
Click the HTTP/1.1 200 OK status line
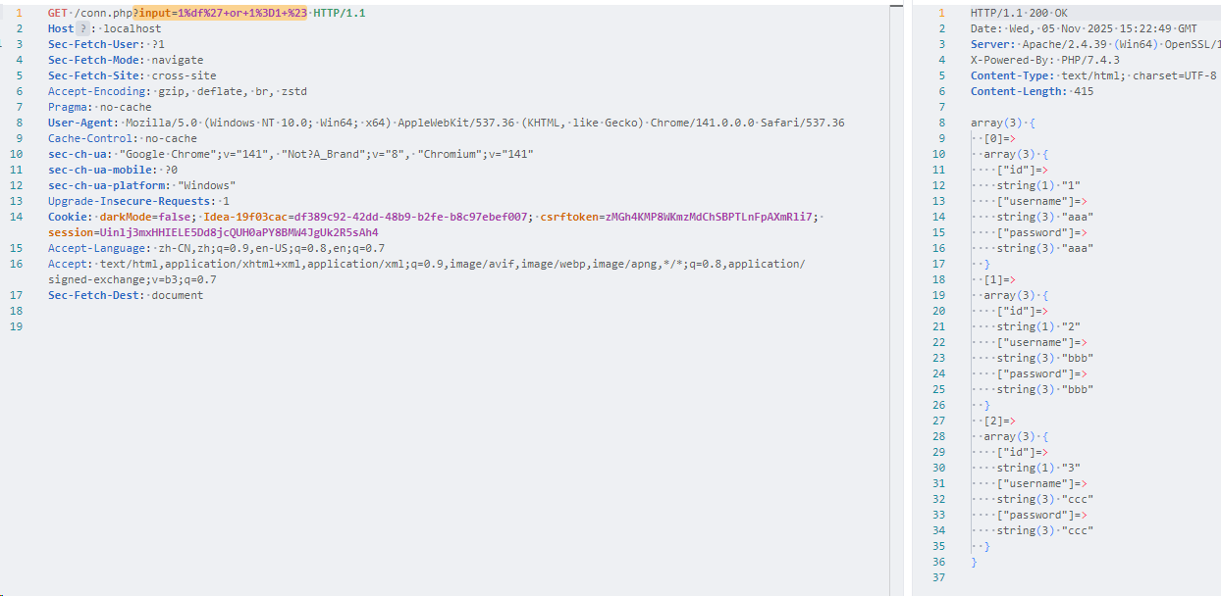1019,13
